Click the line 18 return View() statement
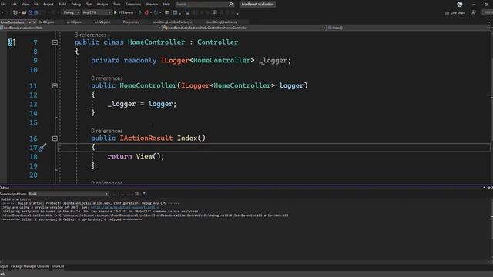This screenshot has height=277, width=493. click(x=136, y=156)
